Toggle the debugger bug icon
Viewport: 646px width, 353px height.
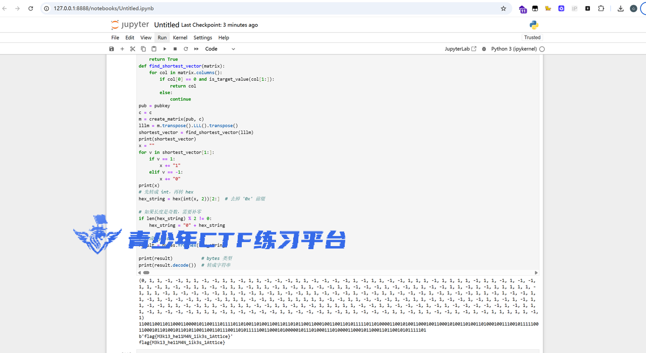(484, 49)
